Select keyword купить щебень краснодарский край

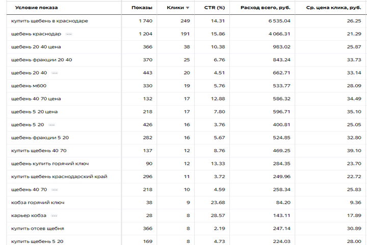[59, 177]
